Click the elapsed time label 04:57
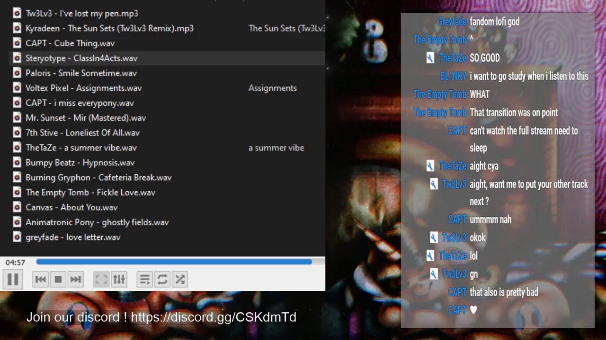Image resolution: width=606 pixels, height=340 pixels. [15, 263]
